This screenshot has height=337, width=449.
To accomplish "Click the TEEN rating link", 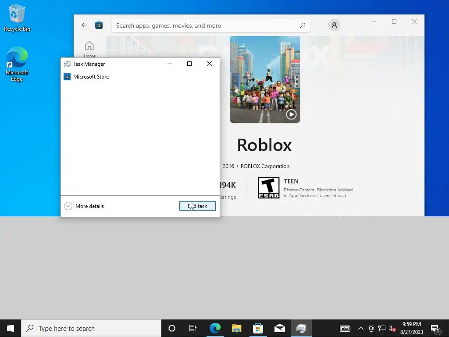I will click(x=291, y=181).
